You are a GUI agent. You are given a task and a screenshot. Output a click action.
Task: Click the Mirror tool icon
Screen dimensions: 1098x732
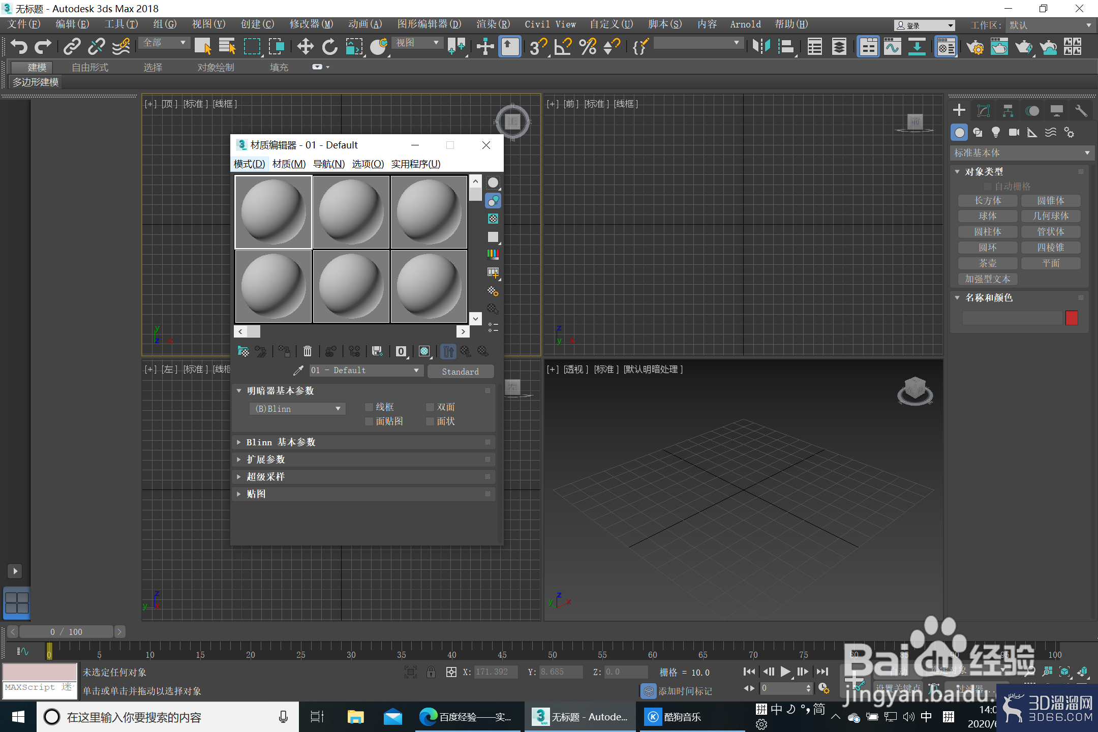tap(761, 47)
